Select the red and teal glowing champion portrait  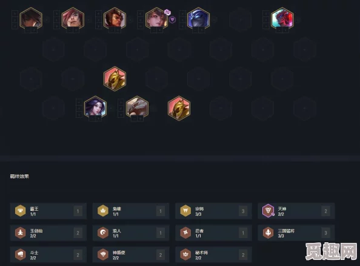pos(282,19)
